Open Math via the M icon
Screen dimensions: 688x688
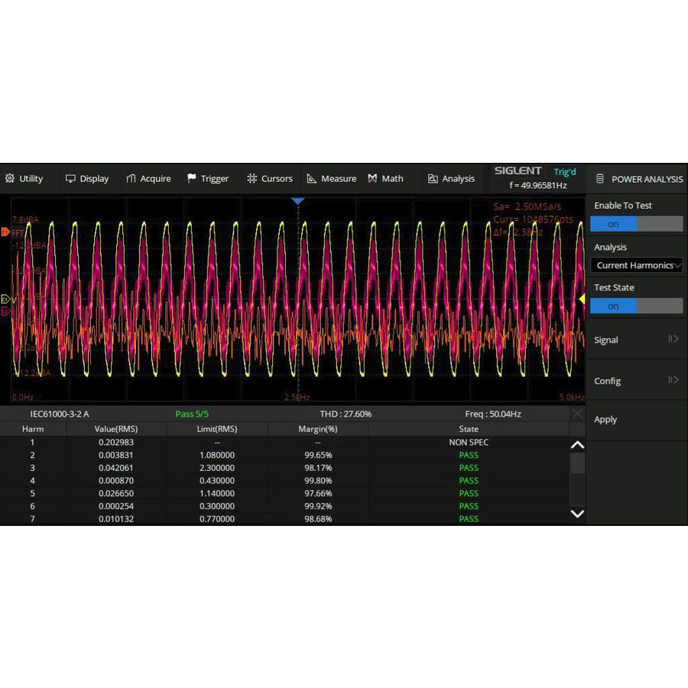tap(372, 178)
